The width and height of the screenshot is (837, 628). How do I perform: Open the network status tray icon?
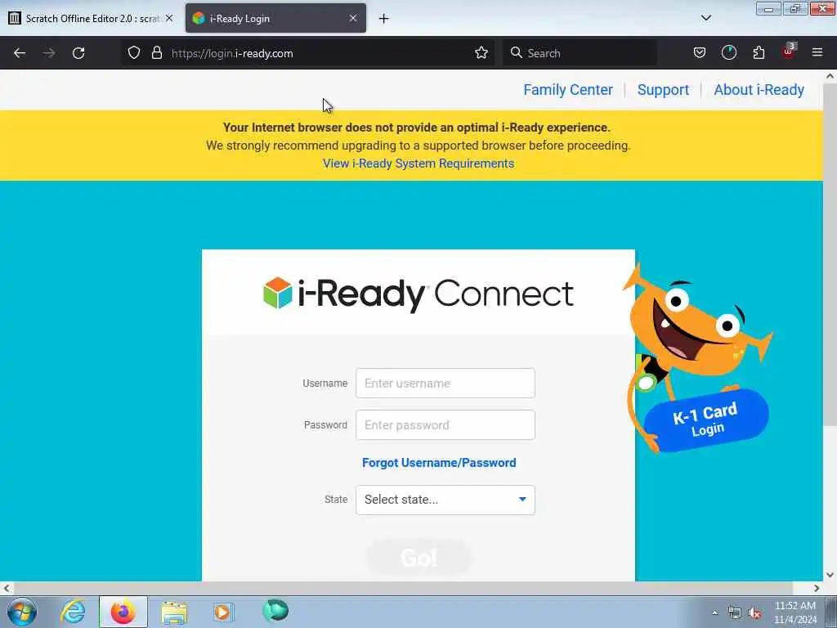tap(735, 613)
